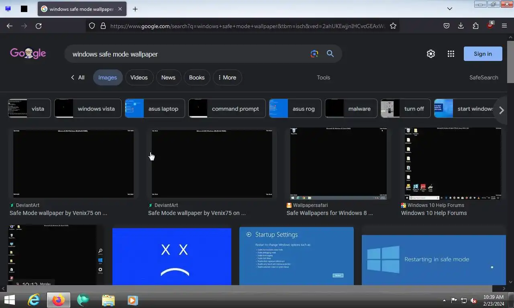Click the muted volume tray icon
The height and width of the screenshot is (308, 514).
coord(473,300)
